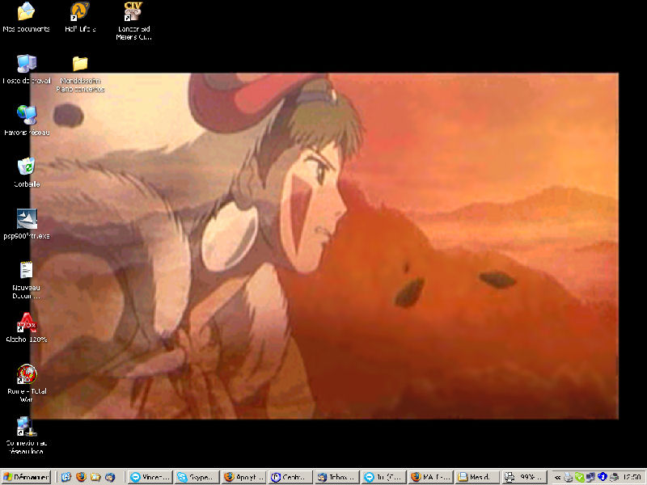This screenshot has width=647, height=485.
Task: Click the system tray clock
Action: click(x=632, y=477)
